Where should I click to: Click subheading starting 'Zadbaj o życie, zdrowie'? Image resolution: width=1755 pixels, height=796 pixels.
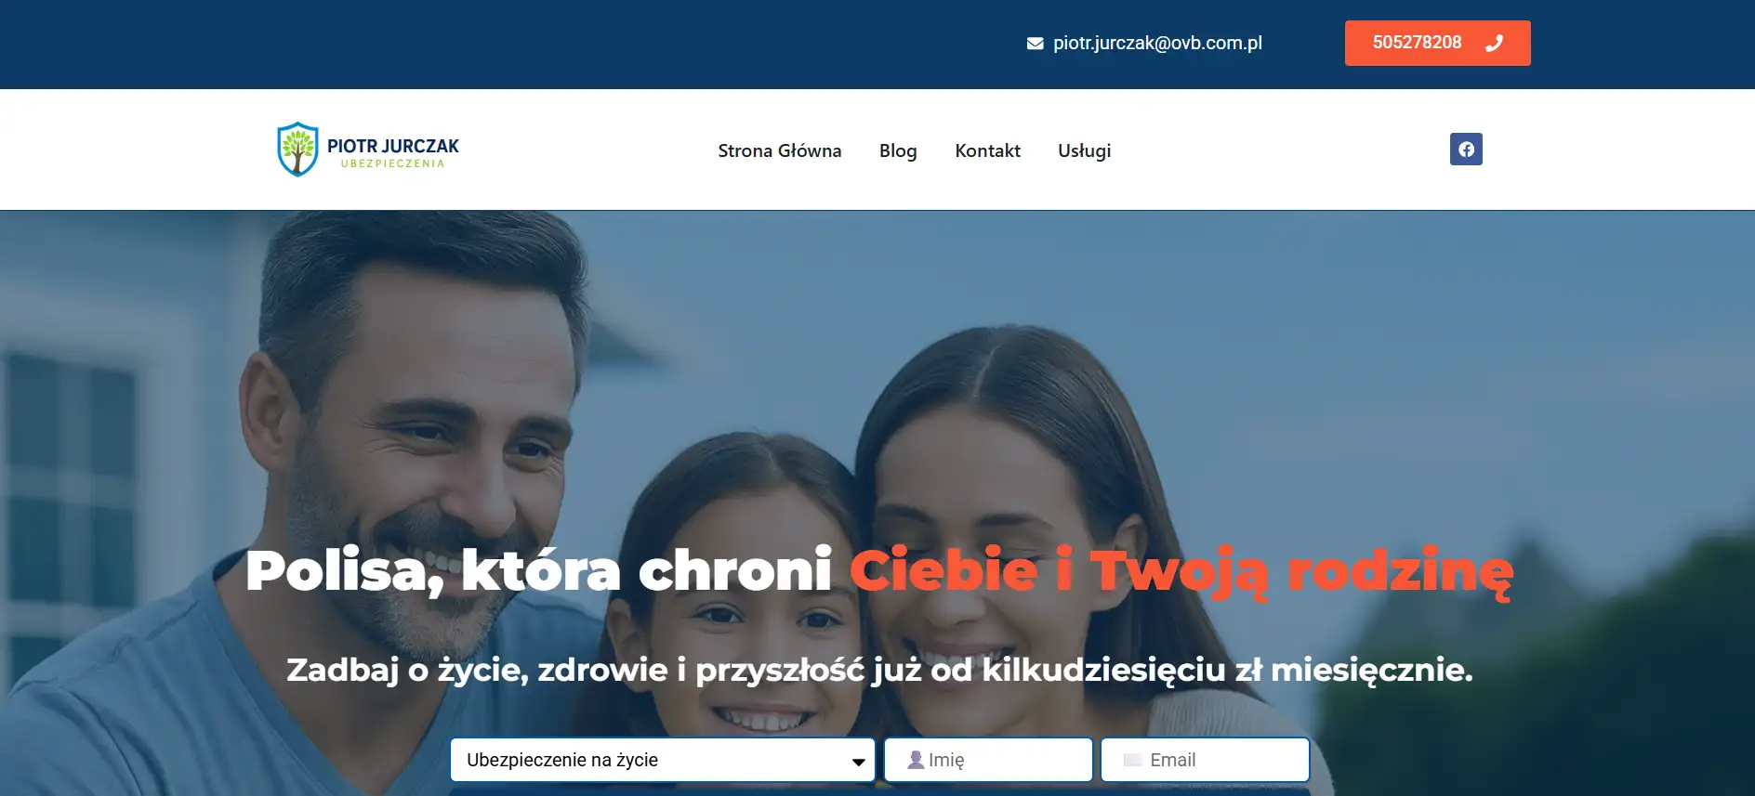click(x=879, y=670)
